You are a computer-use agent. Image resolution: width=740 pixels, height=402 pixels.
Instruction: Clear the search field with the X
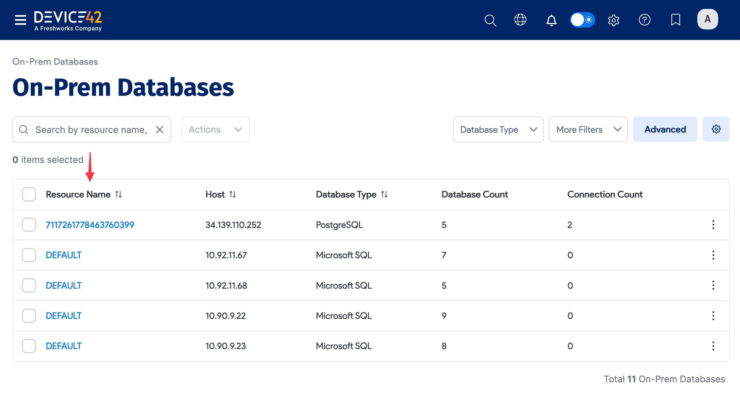160,130
